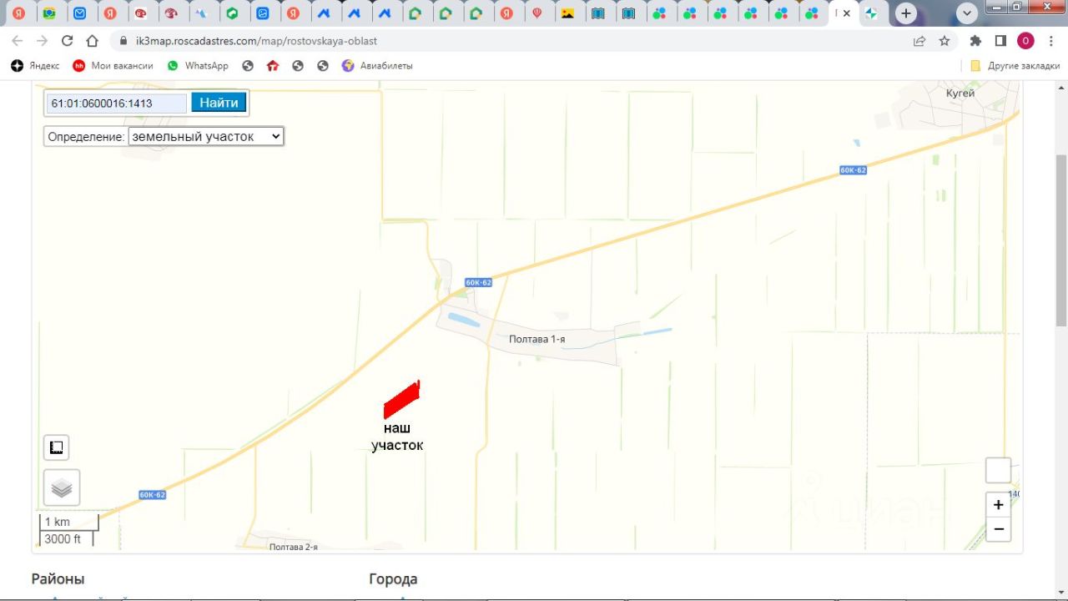Activate the map measure tool icon
Viewport: 1068px width, 601px height.
tap(57, 448)
